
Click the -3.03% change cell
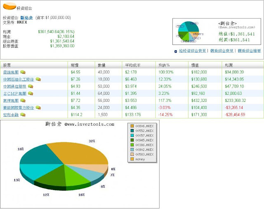(x=165, y=108)
